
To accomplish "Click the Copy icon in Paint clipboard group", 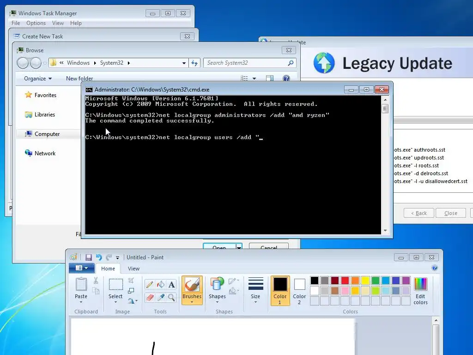I will point(96,291).
